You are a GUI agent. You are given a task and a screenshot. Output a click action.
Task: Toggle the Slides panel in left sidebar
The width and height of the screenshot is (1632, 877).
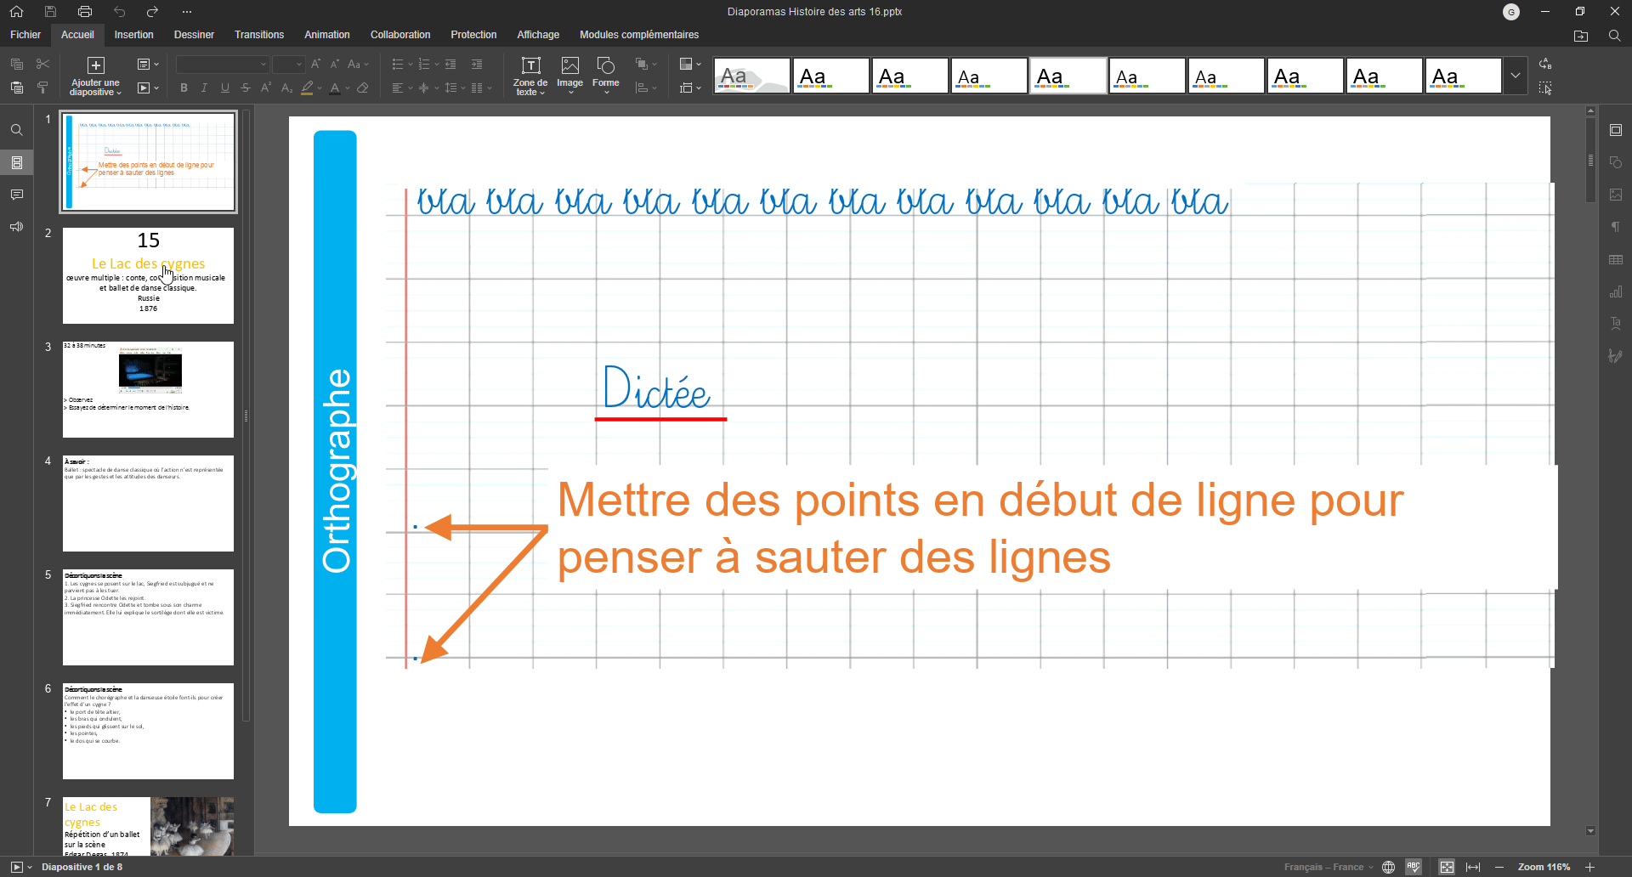click(16, 162)
